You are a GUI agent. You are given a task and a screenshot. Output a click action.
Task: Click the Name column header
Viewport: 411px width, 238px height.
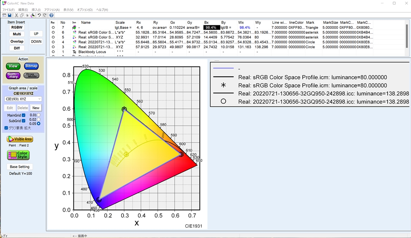[86, 22]
